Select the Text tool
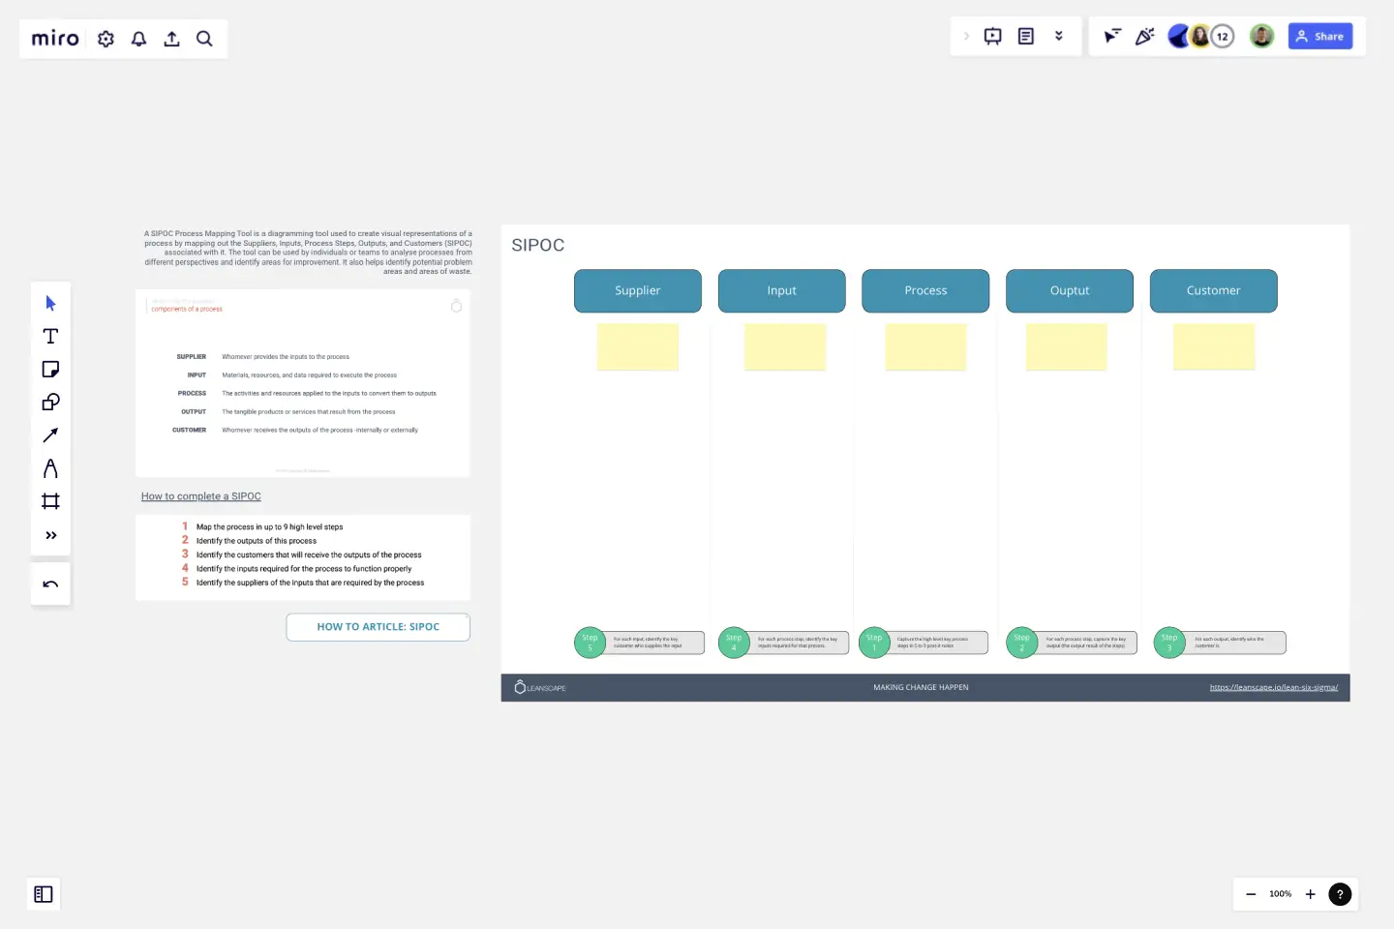1394x929 pixels. 50,336
